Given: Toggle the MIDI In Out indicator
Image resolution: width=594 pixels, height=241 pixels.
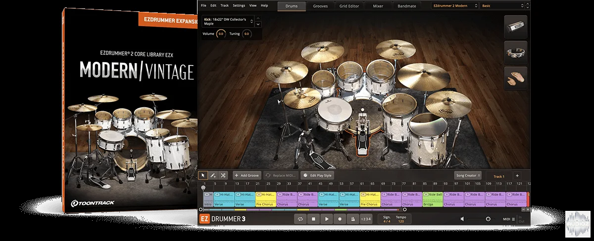Looking at the screenshot, I should 520,219.
